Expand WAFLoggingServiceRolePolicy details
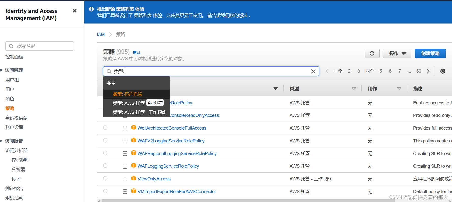The image size is (452, 202). [x=125, y=166]
